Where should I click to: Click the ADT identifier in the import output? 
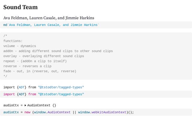[22, 87]
